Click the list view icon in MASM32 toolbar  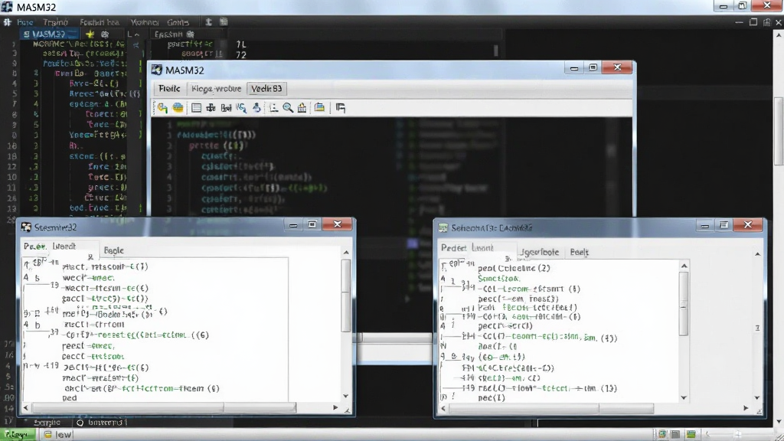[196, 107]
